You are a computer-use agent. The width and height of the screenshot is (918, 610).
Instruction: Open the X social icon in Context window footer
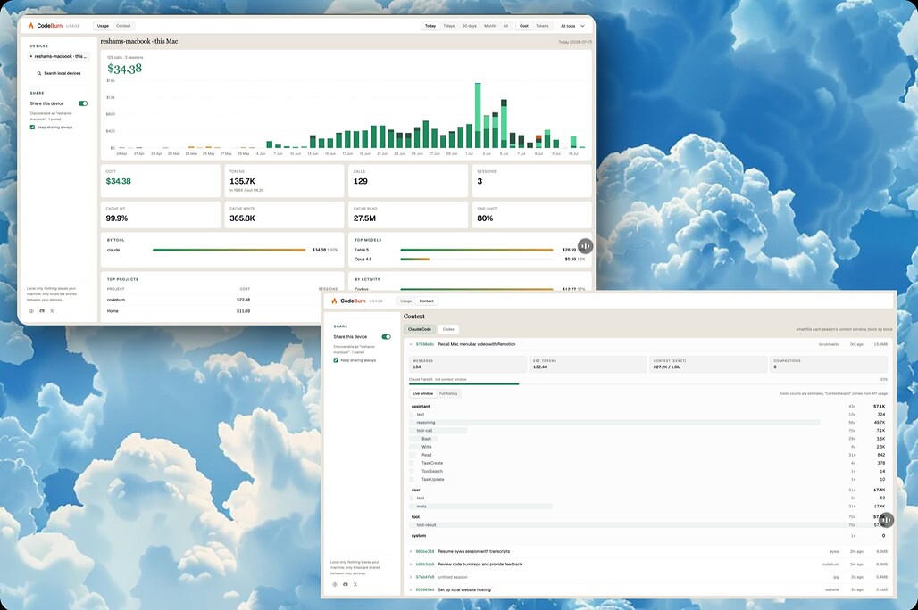pyautogui.click(x=355, y=584)
